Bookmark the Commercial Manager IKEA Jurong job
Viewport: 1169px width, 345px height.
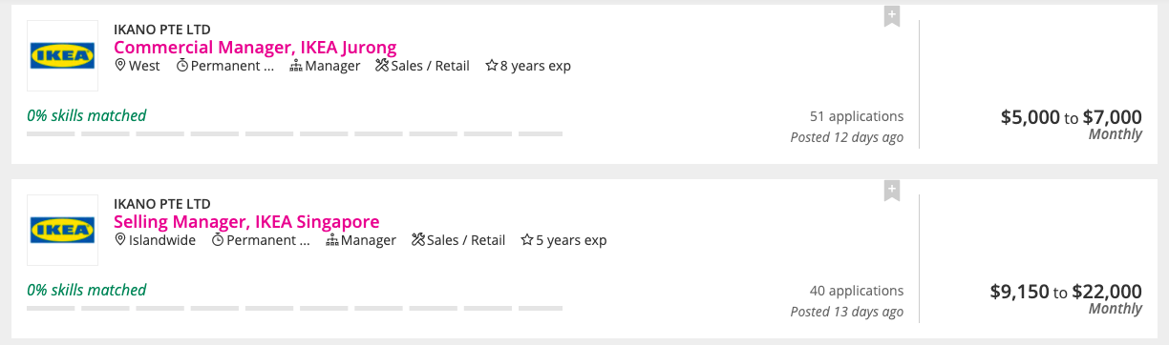(x=891, y=17)
